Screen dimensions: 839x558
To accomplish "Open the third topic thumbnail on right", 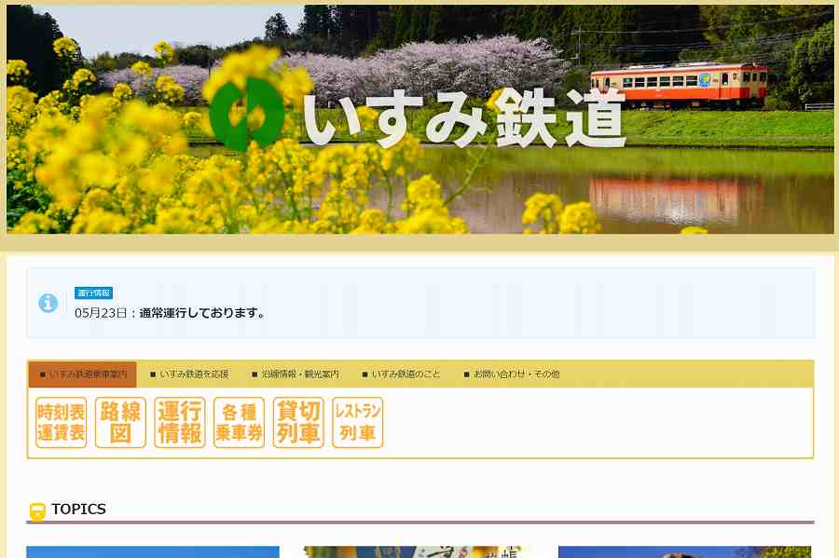I will 685,552.
